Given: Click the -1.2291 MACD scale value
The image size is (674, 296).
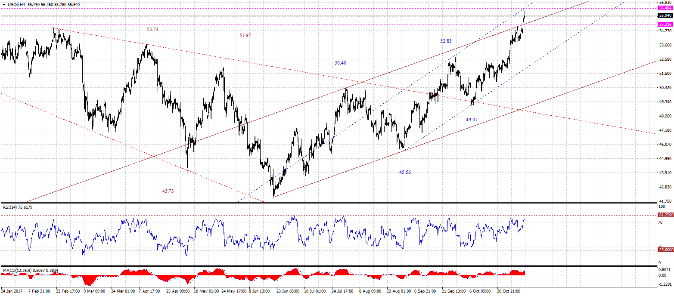Looking at the screenshot, I should click(x=664, y=284).
